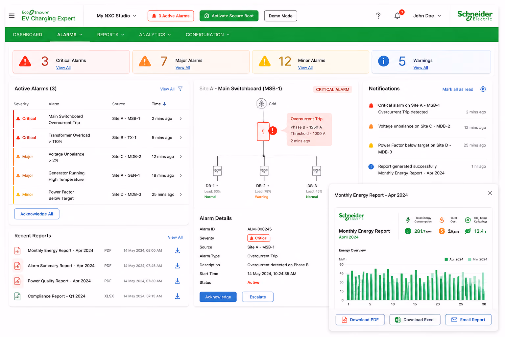505x337 pixels.
Task: Expand the Transformer Overload alarm row chevron
Action: click(180, 138)
